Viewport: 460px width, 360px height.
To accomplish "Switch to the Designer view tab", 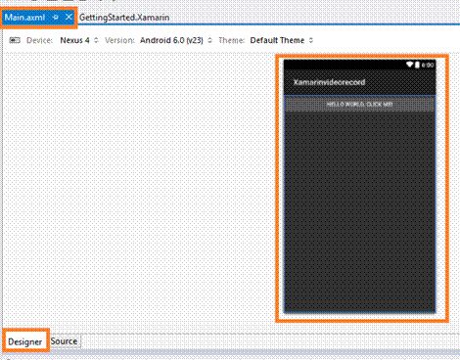I will pos(25,341).
